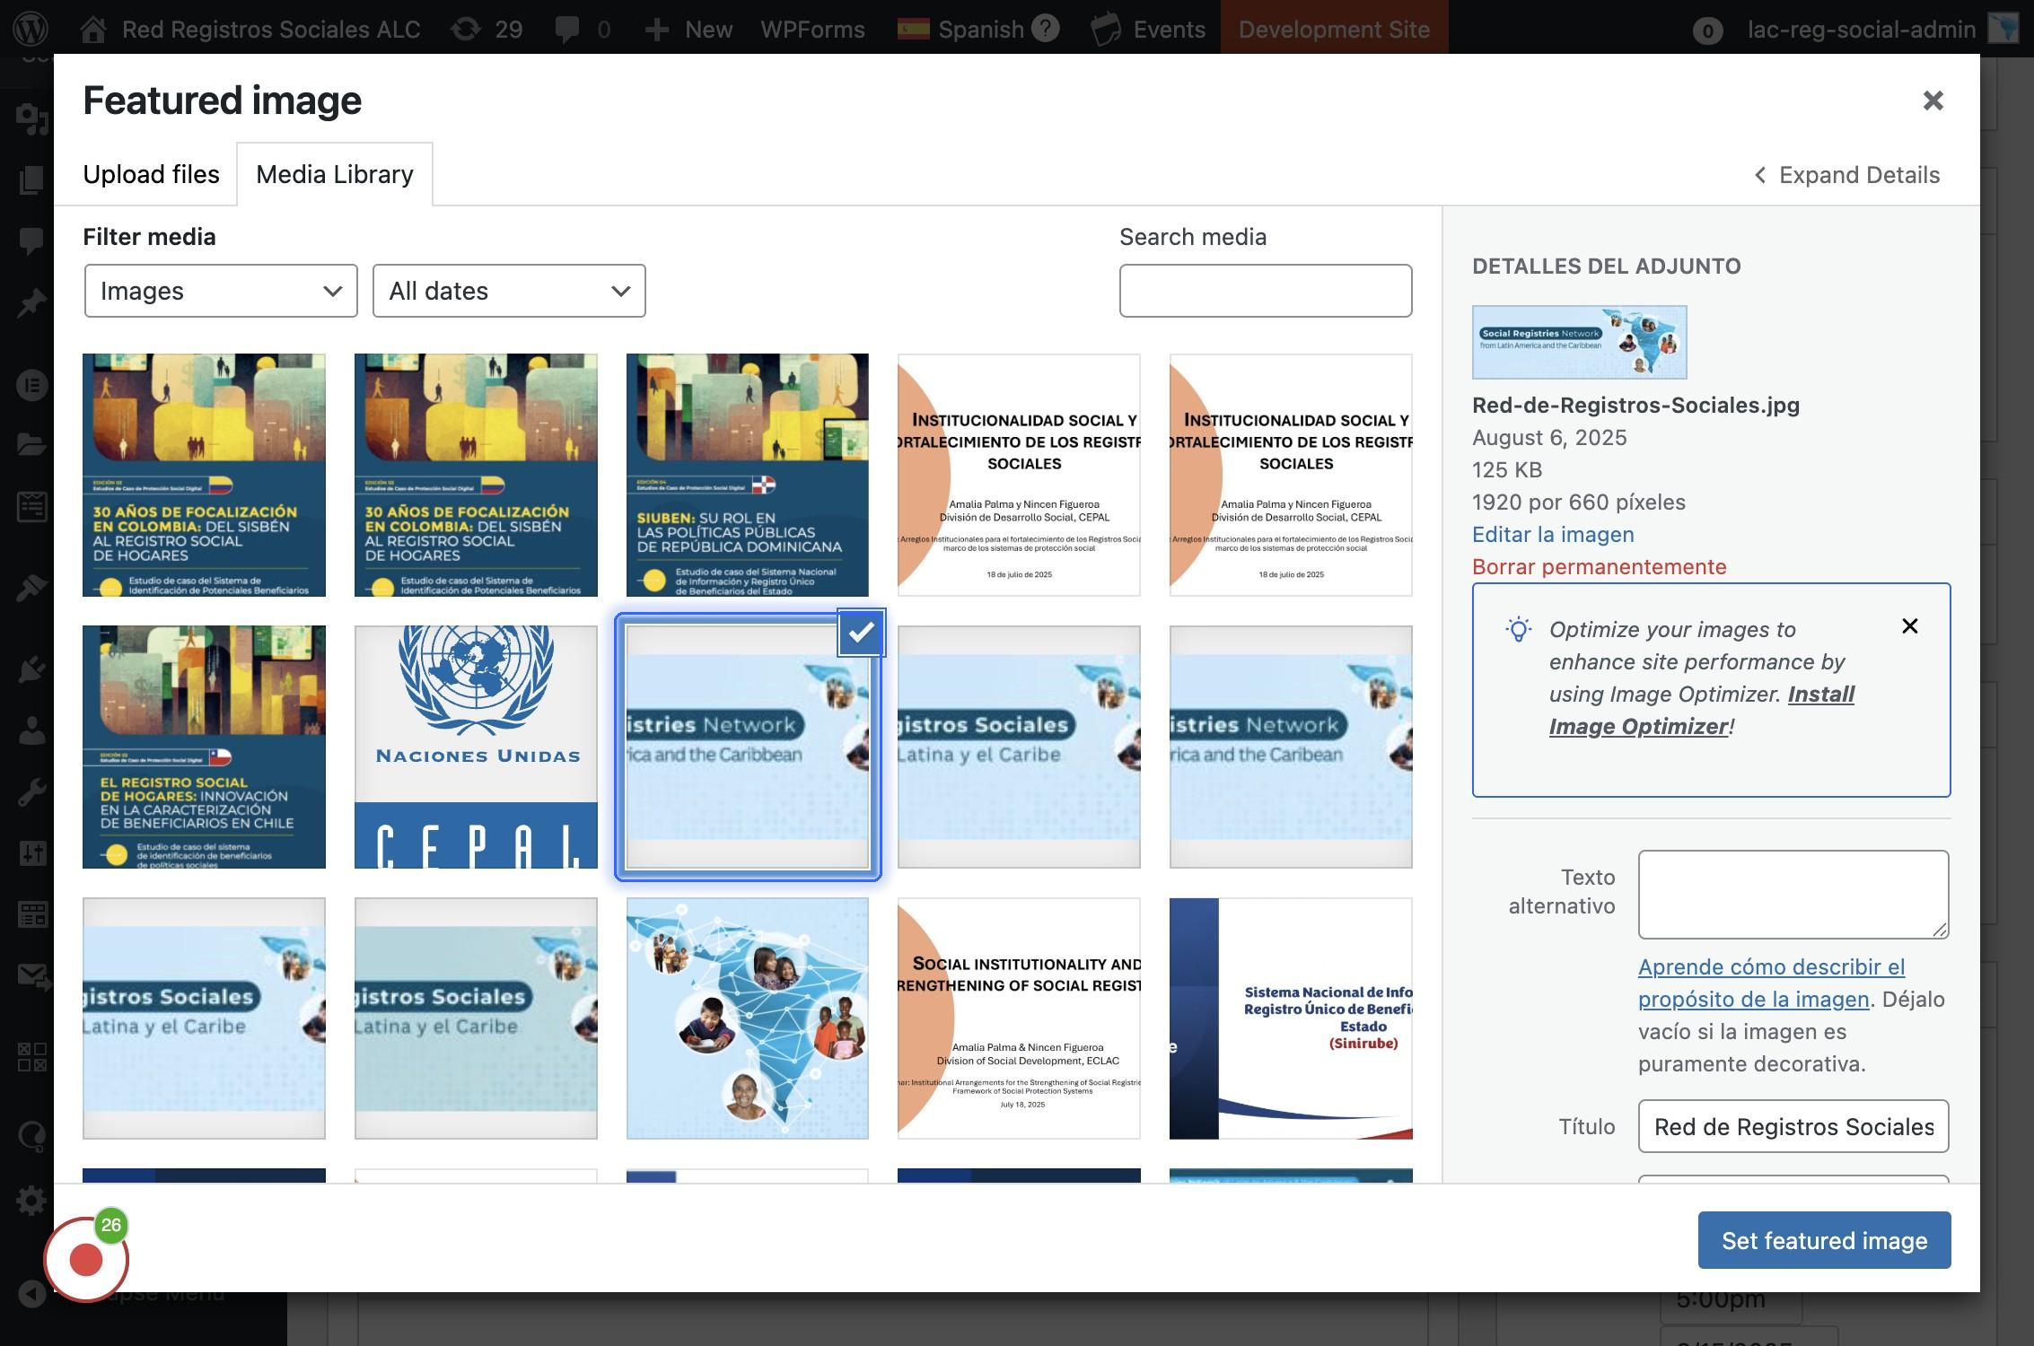This screenshot has width=2034, height=1346.
Task: Click the Borrar permanentemente link
Action: click(1599, 567)
